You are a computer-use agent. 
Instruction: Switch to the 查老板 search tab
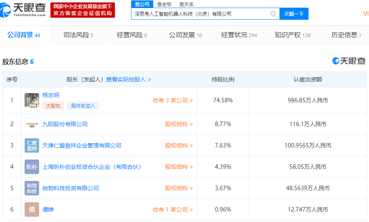(x=164, y=4)
